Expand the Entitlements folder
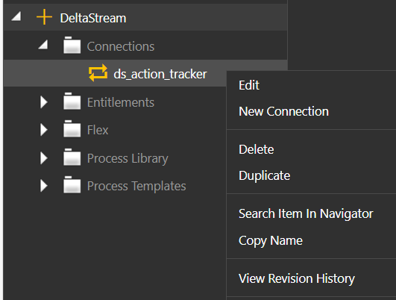Screen dimensions: 396x300 point(44,102)
